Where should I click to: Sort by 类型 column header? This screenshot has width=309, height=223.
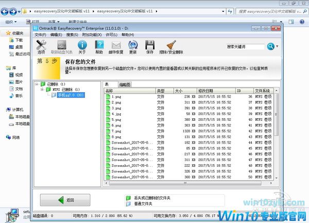(x=164, y=91)
